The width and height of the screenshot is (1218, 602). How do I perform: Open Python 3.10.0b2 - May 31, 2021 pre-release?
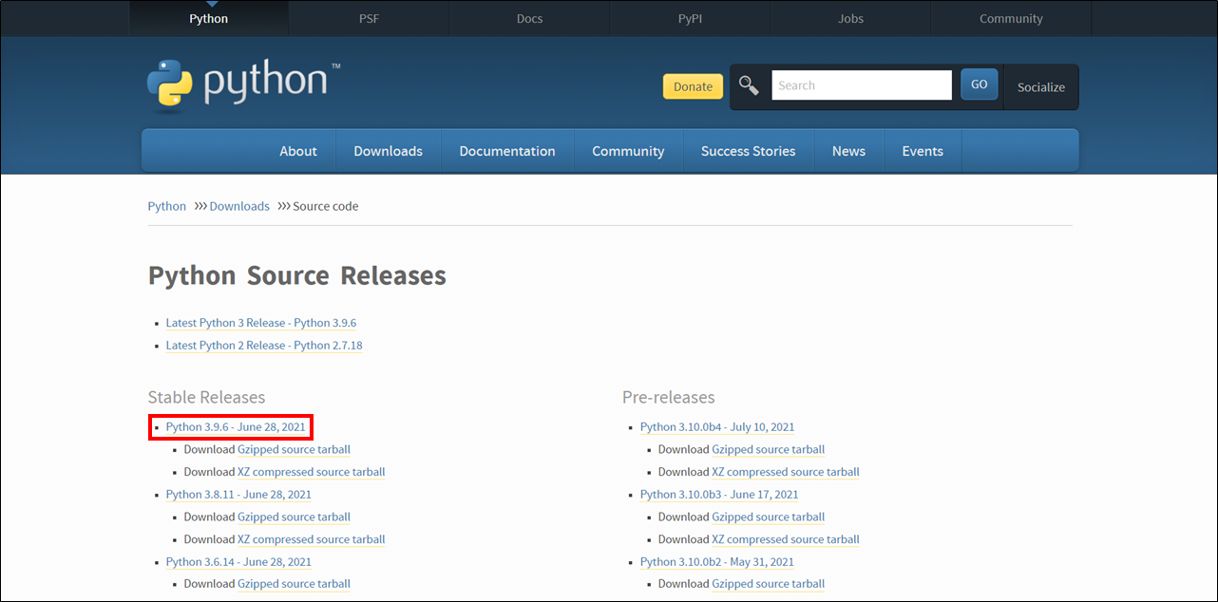click(717, 562)
